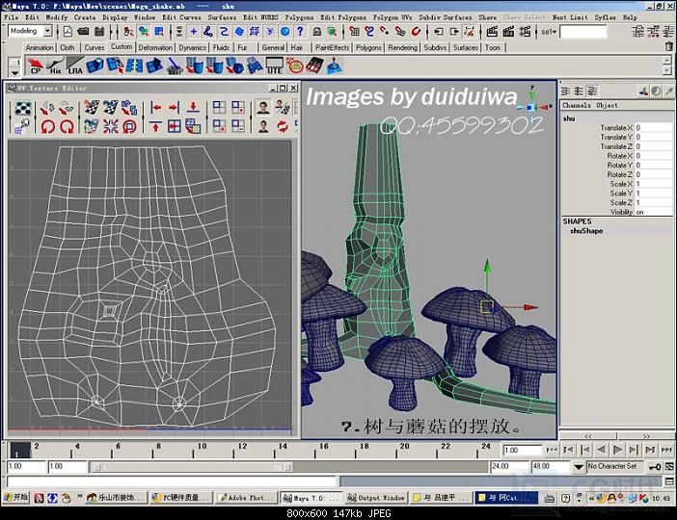Open Channels menu in Channel Box
Image resolution: width=677 pixels, height=520 pixels.
pyautogui.click(x=577, y=105)
